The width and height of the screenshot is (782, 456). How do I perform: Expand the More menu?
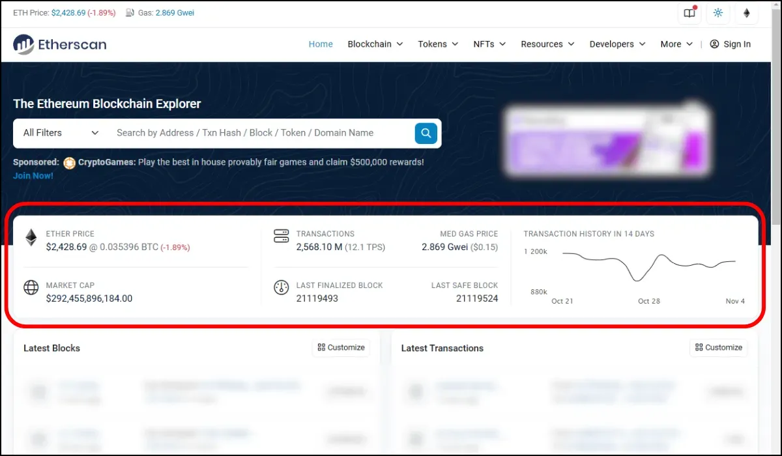pyautogui.click(x=676, y=44)
